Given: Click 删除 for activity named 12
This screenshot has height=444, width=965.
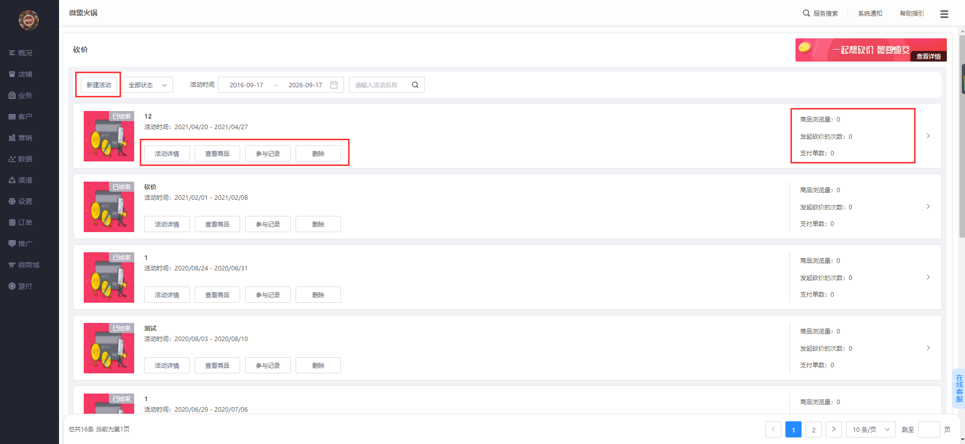Looking at the screenshot, I should pyautogui.click(x=318, y=153).
